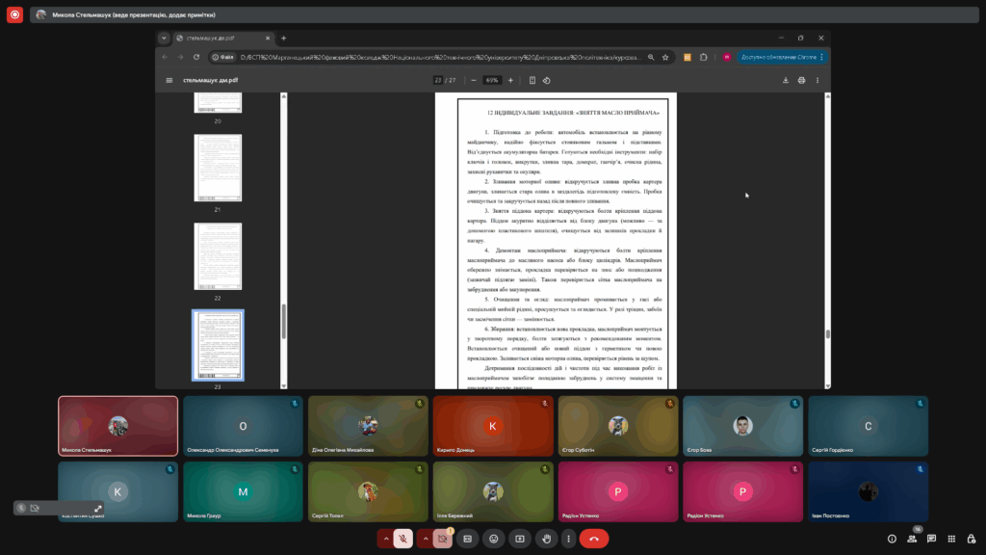
Task: Select Ілля Бережний participant tile
Action: click(493, 492)
